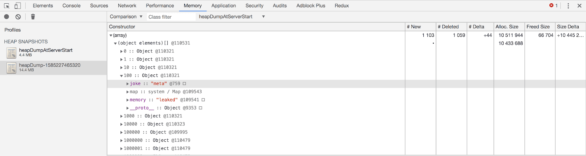Toggle the device toolbar icon
Screen dimensions: 586x156
point(18,6)
